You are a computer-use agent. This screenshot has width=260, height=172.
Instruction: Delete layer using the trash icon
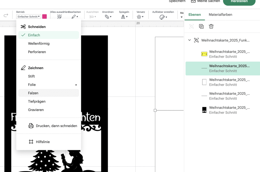(211, 26)
